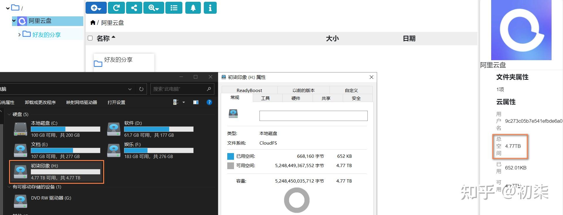Image resolution: width=563 pixels, height=215 pixels.
Task: Click 卸载或更改程序 in Explorer ribbon
Action: [x=40, y=102]
